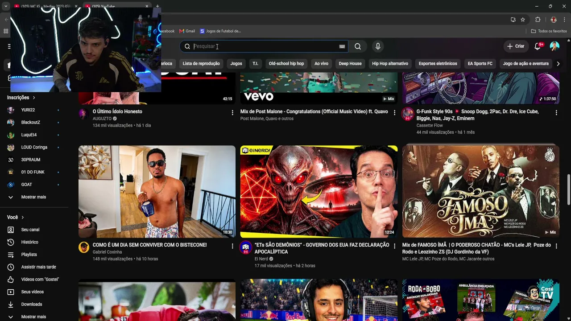The image size is (571, 321).
Task: Play the Bistecone video thumbnail
Action: click(x=157, y=192)
